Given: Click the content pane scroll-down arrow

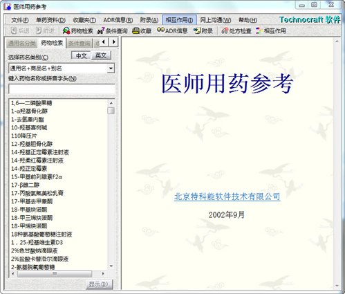Looking at the screenshot, I should pos(337,286).
